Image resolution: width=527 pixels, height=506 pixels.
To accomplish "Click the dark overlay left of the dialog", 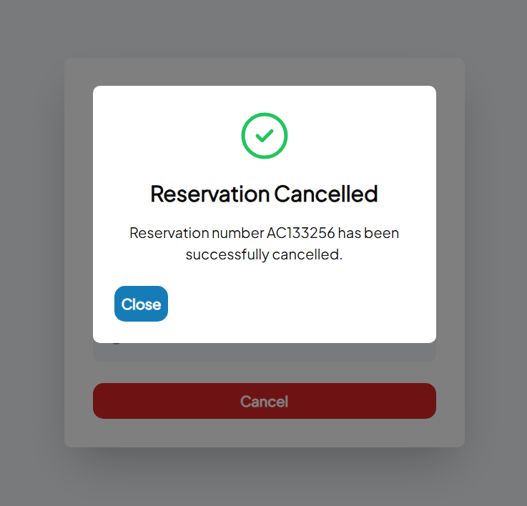I will pyautogui.click(x=32, y=250).
